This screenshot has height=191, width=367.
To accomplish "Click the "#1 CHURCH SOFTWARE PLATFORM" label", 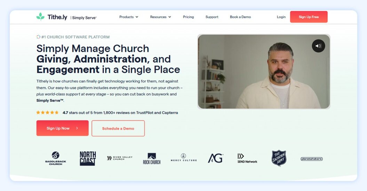I will 75,37.
